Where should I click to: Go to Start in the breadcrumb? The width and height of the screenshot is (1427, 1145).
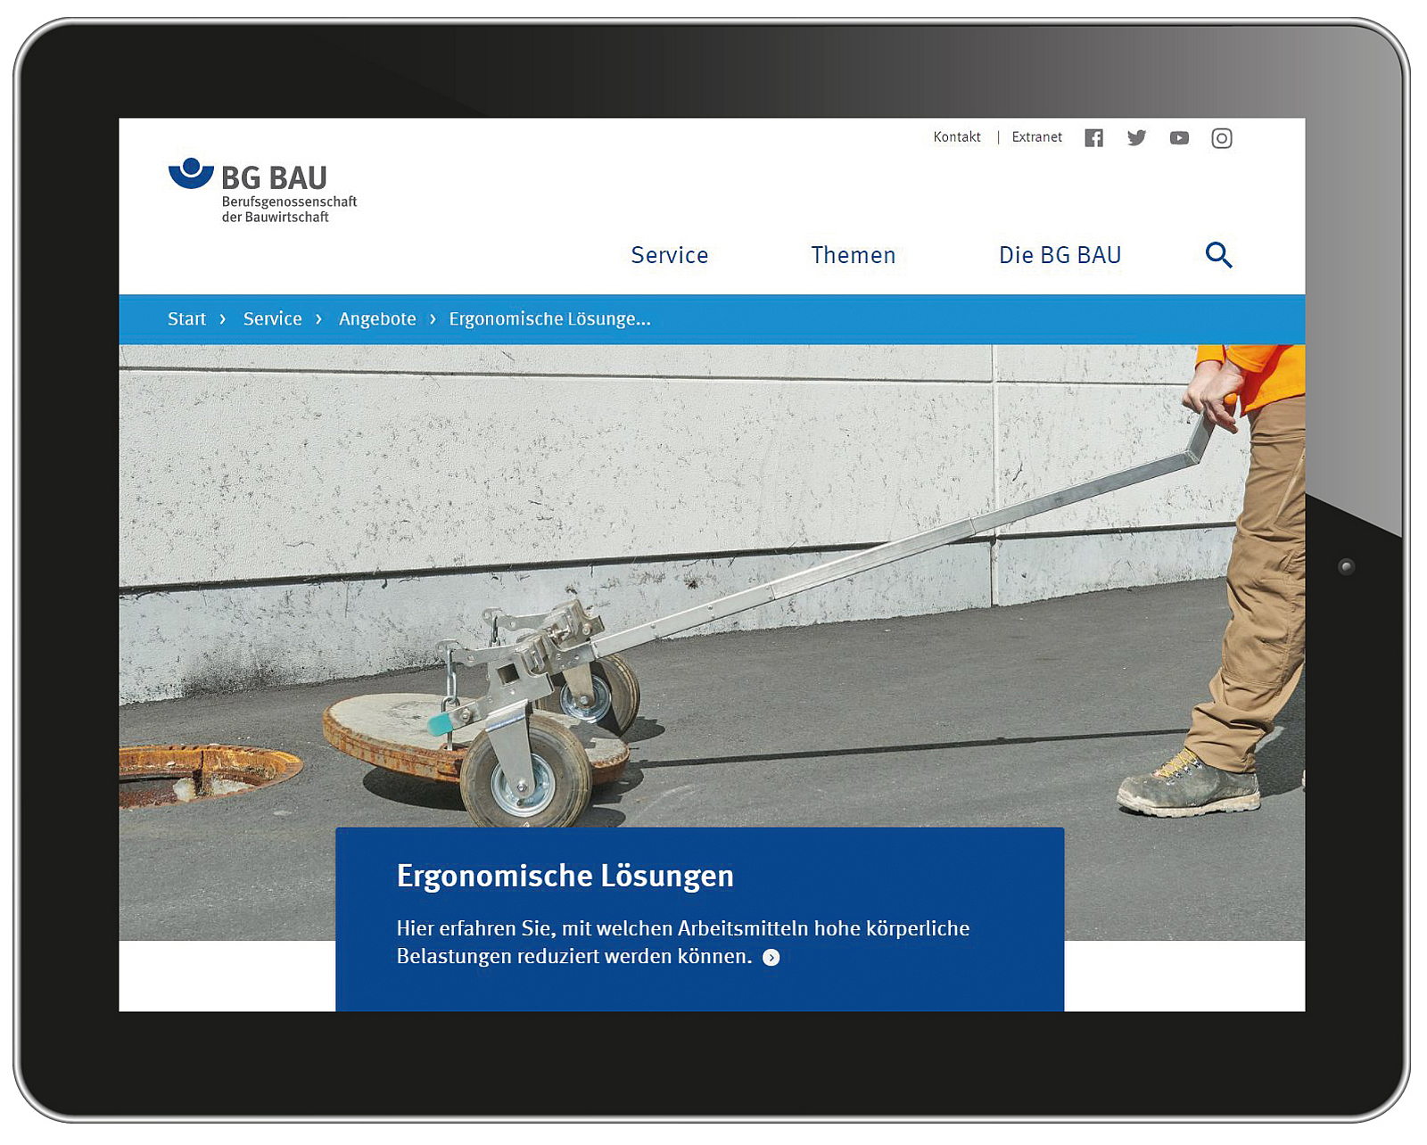pos(186,319)
